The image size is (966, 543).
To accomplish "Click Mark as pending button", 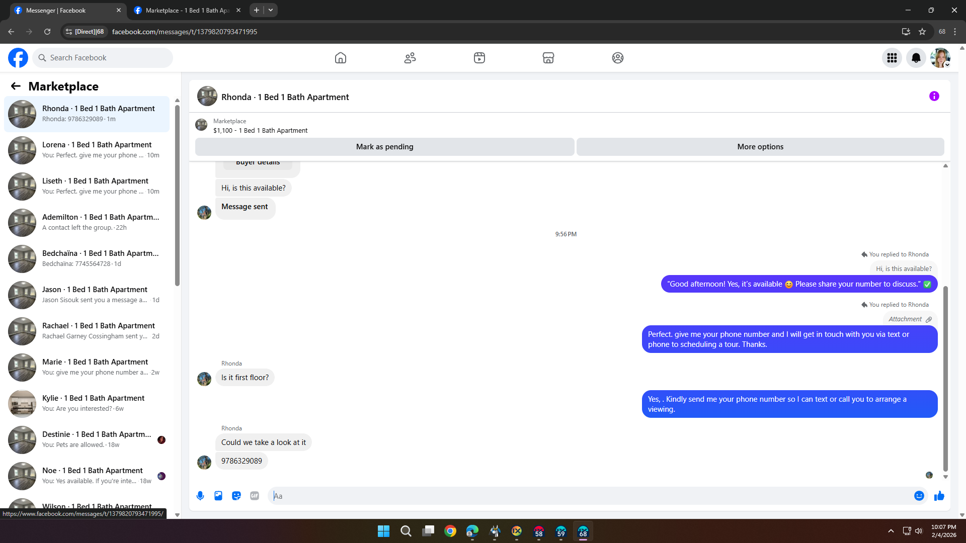I will pyautogui.click(x=384, y=147).
